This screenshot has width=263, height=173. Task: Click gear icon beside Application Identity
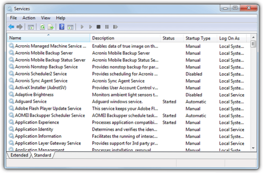pyautogui.click(x=11, y=129)
